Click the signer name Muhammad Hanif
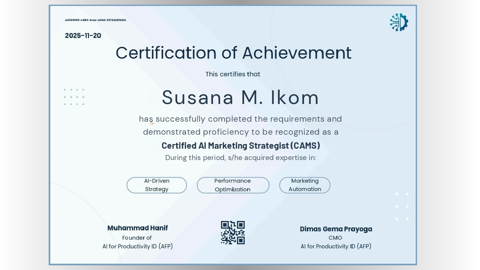The height and width of the screenshot is (270, 480). 138,228
